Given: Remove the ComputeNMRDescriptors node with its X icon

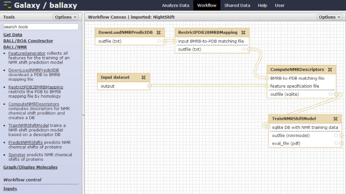Looking at the screenshot, I should pos(330,70).
